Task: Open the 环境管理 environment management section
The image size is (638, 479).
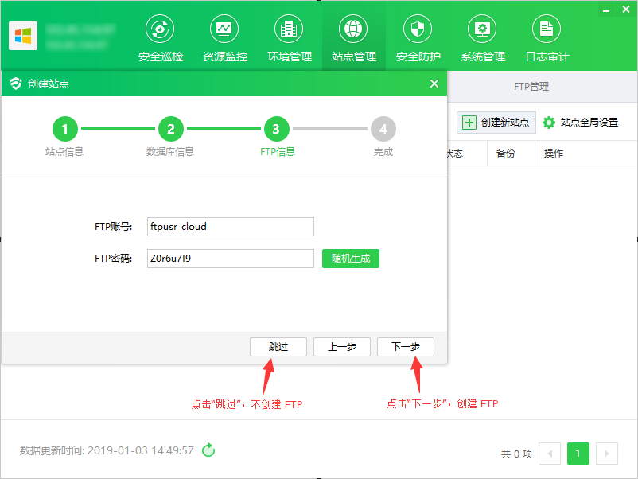Action: click(289, 39)
